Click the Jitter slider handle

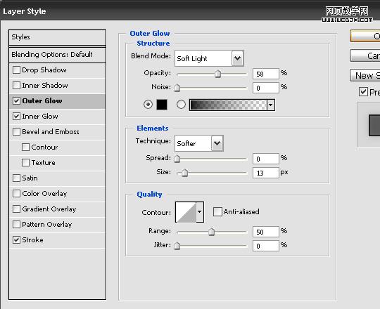tap(177, 246)
